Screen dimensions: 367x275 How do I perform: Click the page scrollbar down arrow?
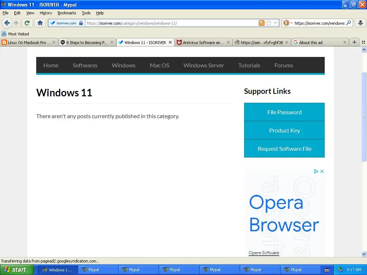(x=364, y=254)
